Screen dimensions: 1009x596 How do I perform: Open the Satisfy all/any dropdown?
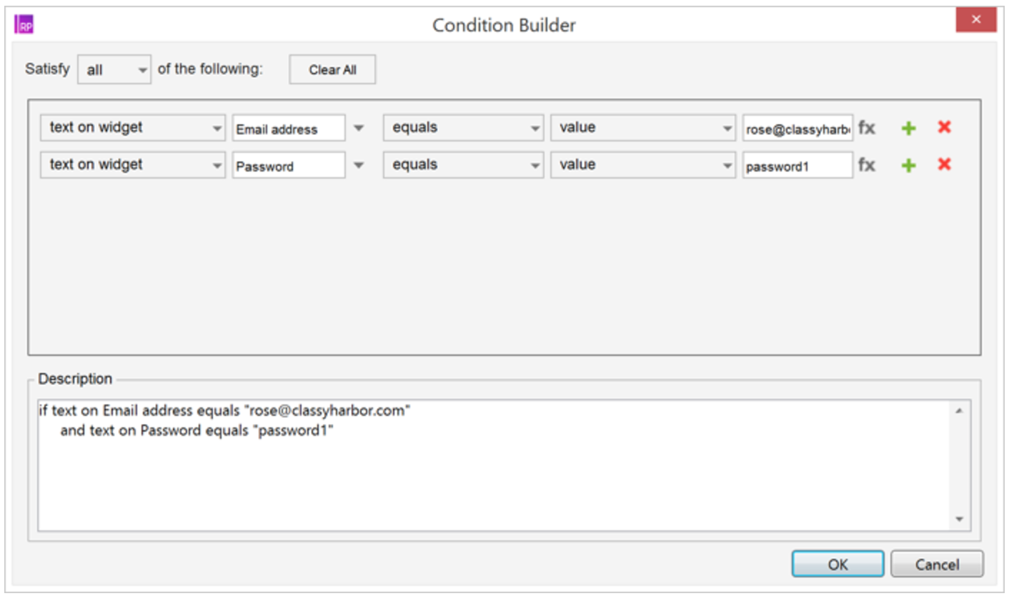[114, 70]
